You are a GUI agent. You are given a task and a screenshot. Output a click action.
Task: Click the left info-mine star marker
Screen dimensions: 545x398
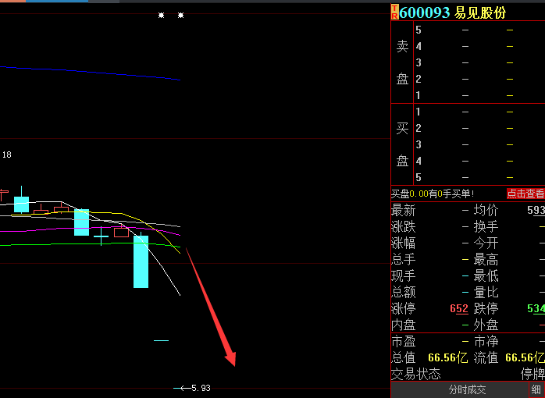point(162,16)
